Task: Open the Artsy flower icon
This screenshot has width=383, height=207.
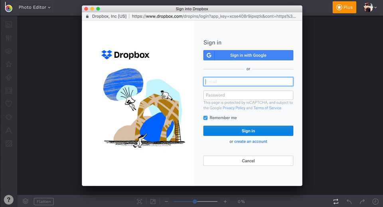Action: click(8, 77)
